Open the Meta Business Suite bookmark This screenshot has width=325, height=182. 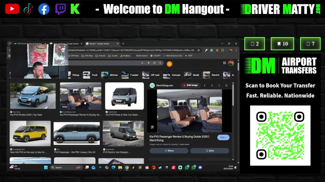pyautogui.click(x=173, y=56)
